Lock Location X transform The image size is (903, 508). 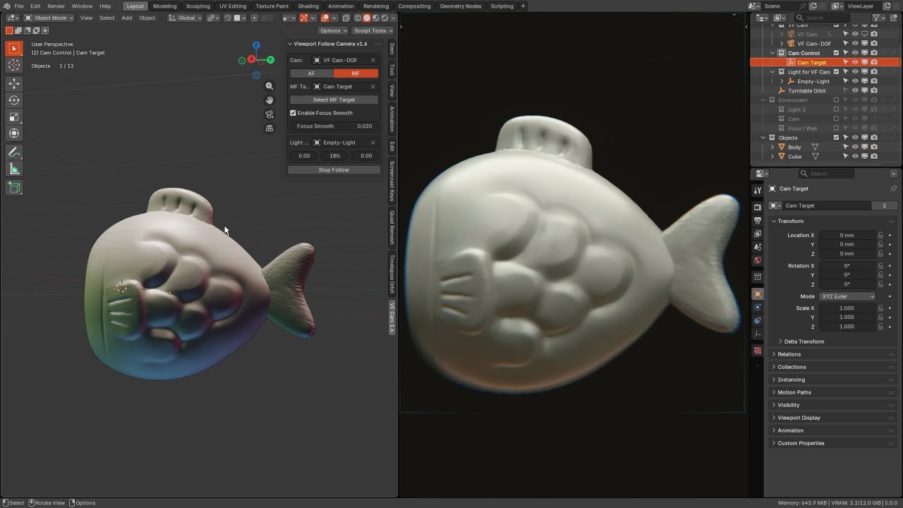pyautogui.click(x=880, y=235)
